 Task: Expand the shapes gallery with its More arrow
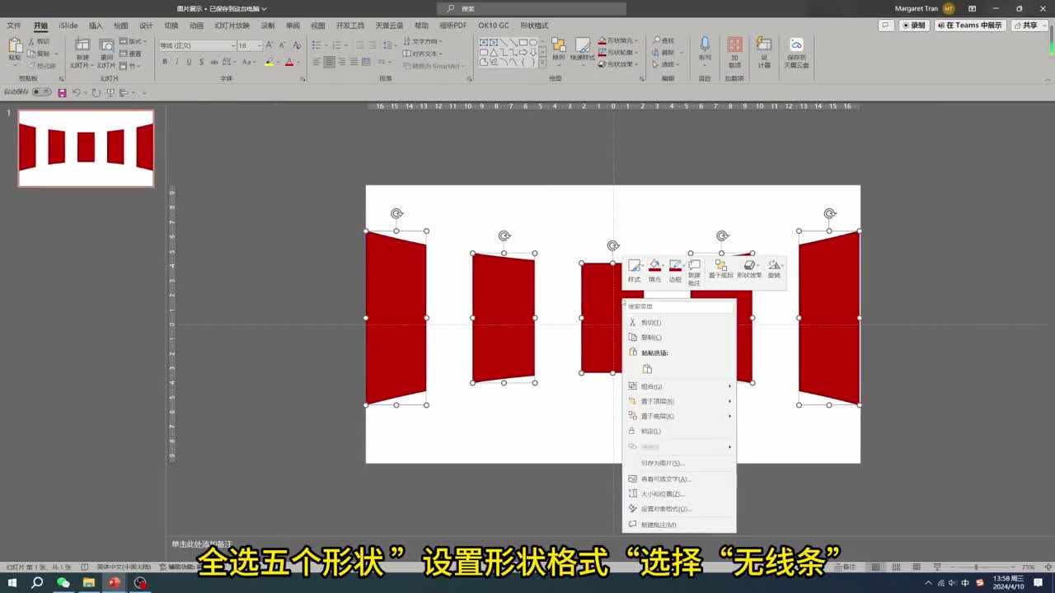[542, 63]
